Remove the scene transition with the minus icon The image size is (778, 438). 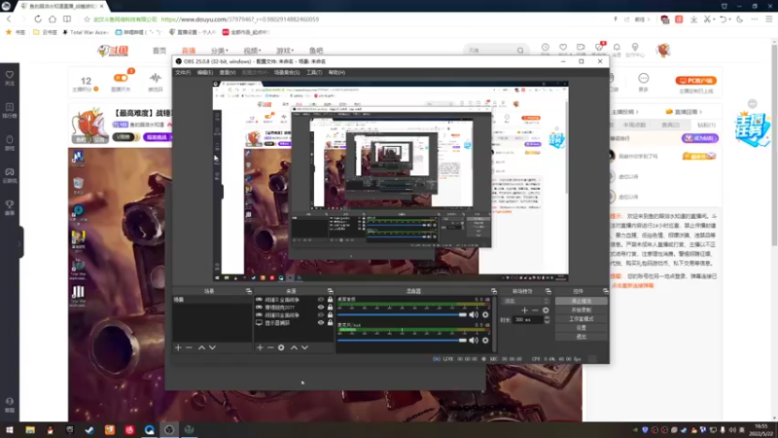pyautogui.click(x=535, y=310)
